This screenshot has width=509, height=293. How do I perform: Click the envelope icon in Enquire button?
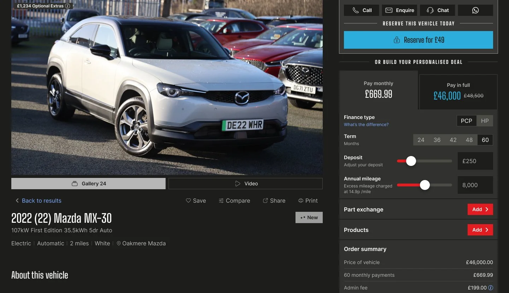389,10
